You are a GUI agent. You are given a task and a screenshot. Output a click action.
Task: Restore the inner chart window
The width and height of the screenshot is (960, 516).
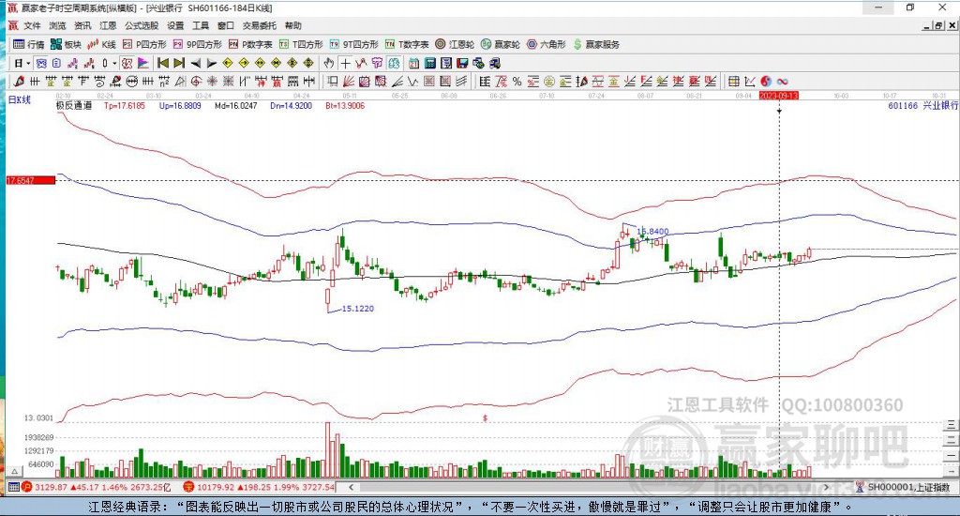(x=939, y=25)
